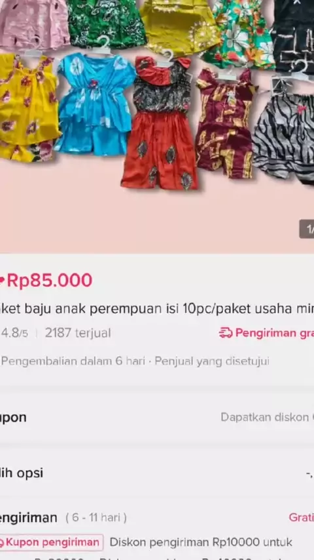
Task: Tap the coupon ticket icon in Kupon pengiriman
Action: pos(2,542)
